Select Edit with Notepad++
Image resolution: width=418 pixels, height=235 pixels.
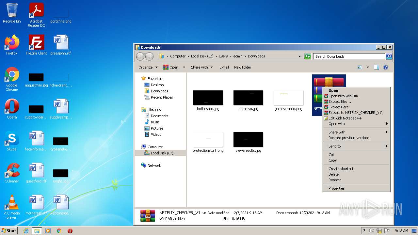356,118
